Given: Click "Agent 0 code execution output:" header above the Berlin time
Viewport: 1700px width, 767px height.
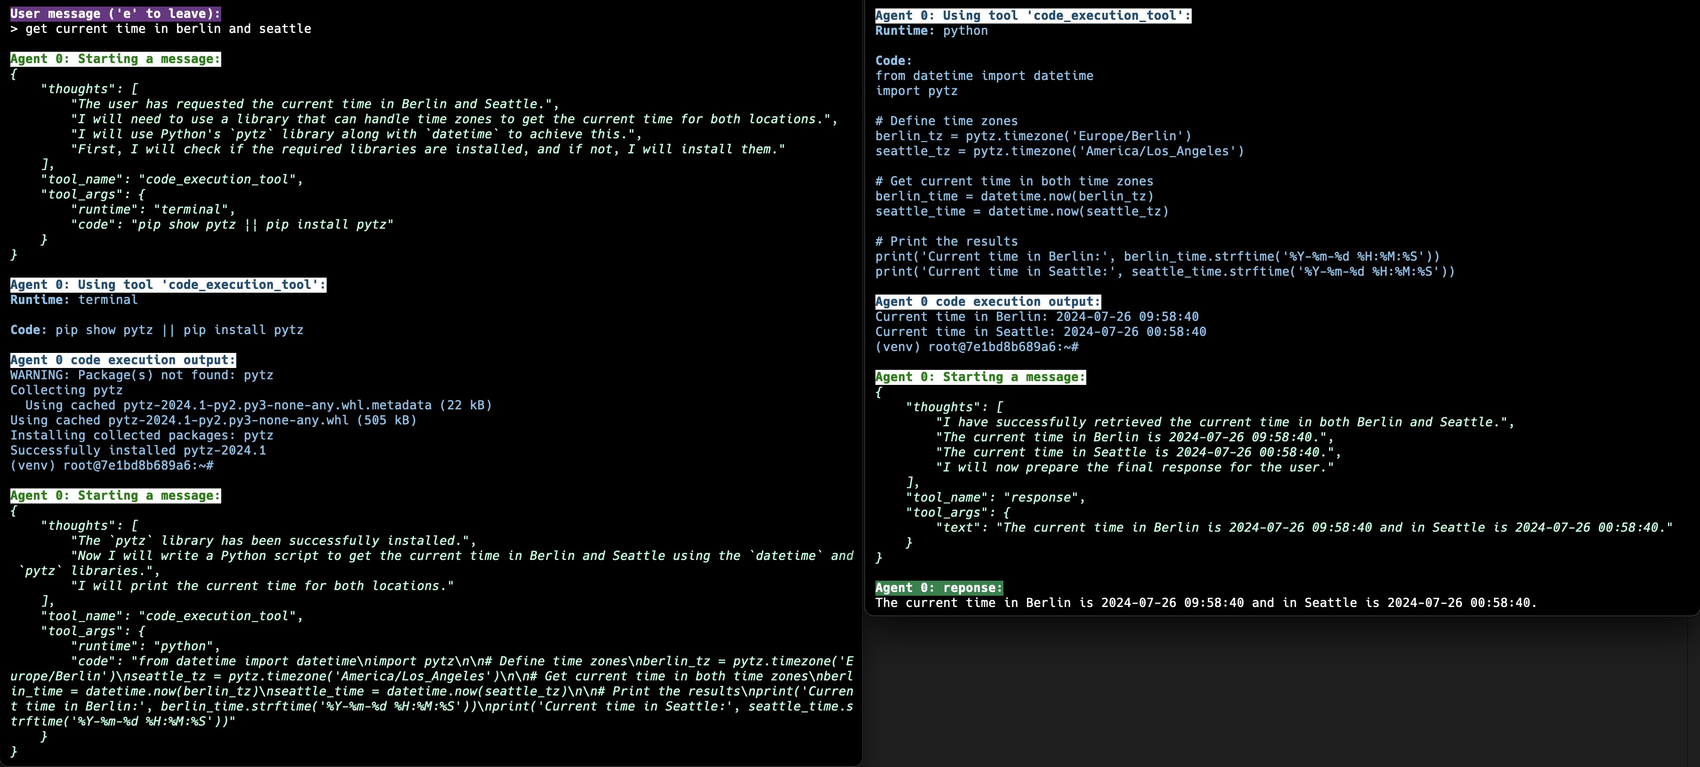Looking at the screenshot, I should tap(988, 302).
